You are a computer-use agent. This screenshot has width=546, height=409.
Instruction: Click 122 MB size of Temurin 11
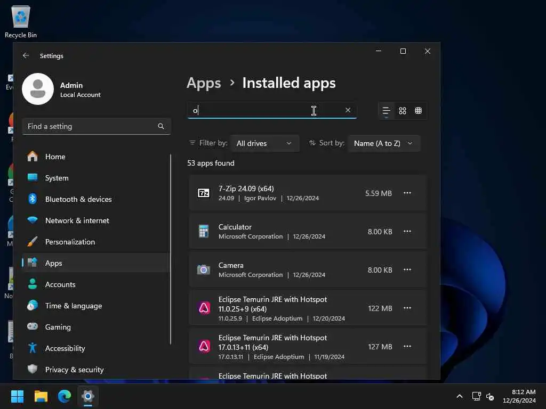coord(380,308)
